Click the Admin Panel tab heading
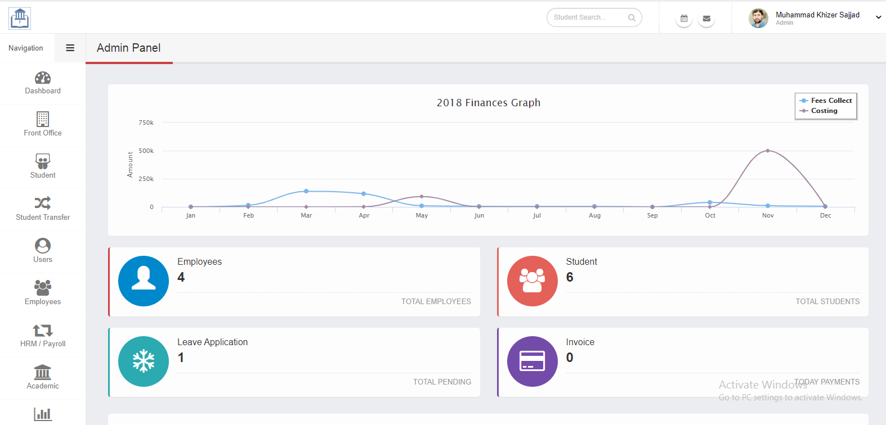Screen dimensions: 886x425 (129, 48)
